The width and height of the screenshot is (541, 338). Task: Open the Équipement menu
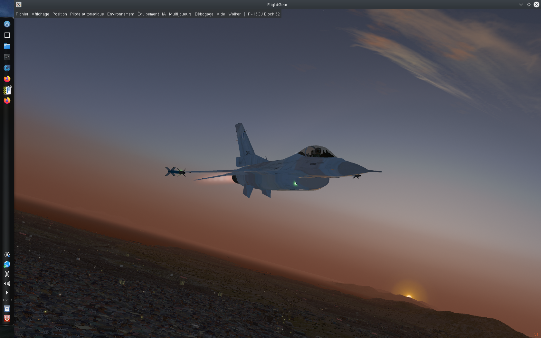(148, 14)
